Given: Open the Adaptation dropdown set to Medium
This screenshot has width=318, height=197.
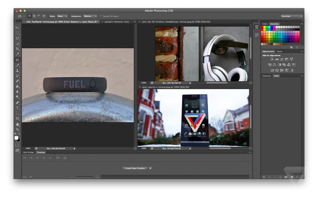Looking at the screenshot, I should pos(90,16).
